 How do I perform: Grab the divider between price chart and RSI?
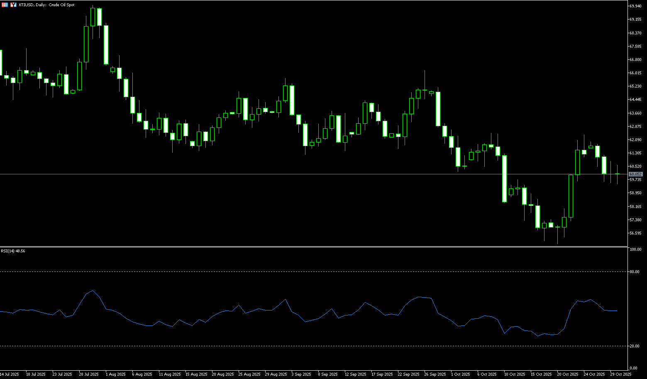click(313, 247)
